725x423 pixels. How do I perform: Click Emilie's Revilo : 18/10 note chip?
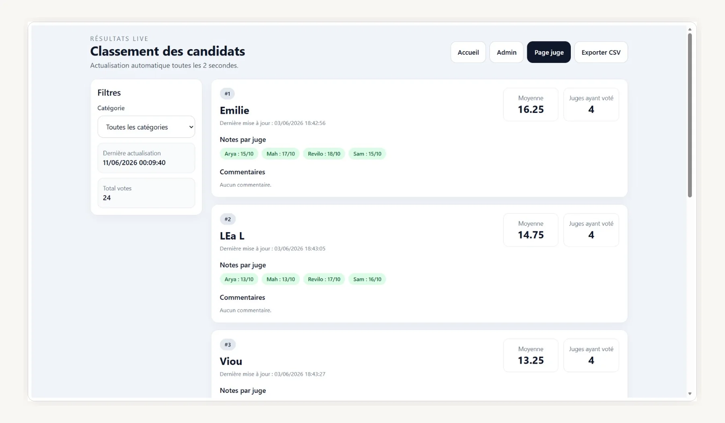324,154
